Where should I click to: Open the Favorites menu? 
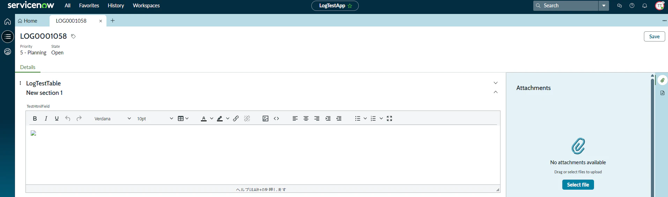(89, 6)
